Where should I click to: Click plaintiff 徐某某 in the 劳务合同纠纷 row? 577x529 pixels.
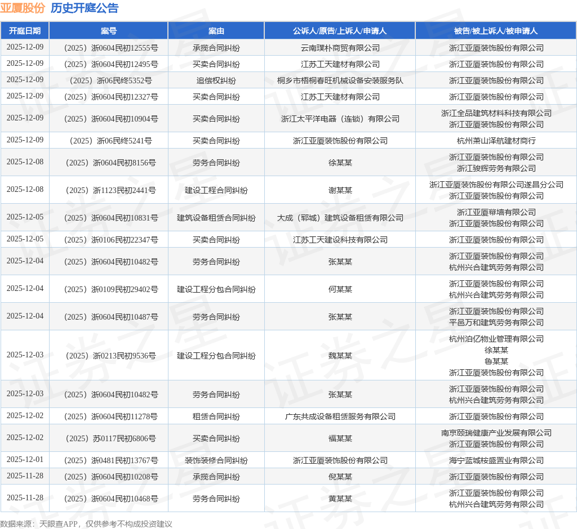(340, 163)
